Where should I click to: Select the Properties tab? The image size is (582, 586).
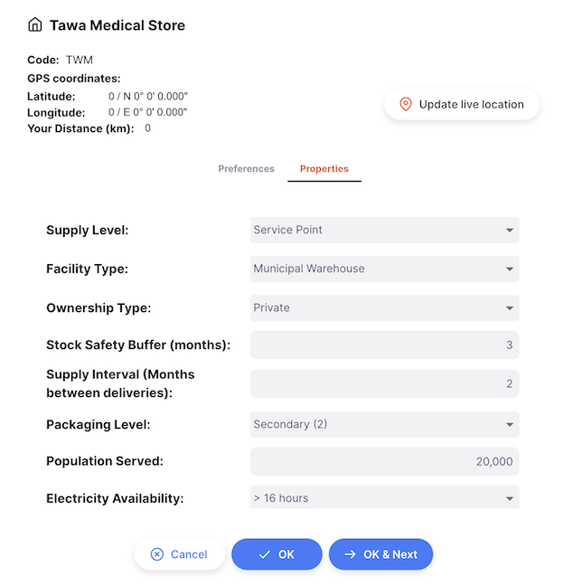(x=324, y=169)
